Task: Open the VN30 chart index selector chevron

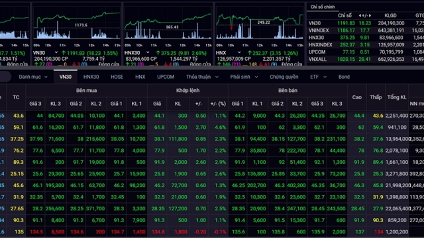Action: coord(56,52)
